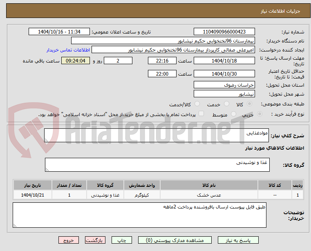The image size is (311, 251).
Task: Click the remaining days field showing 2
Action: pos(118,61)
